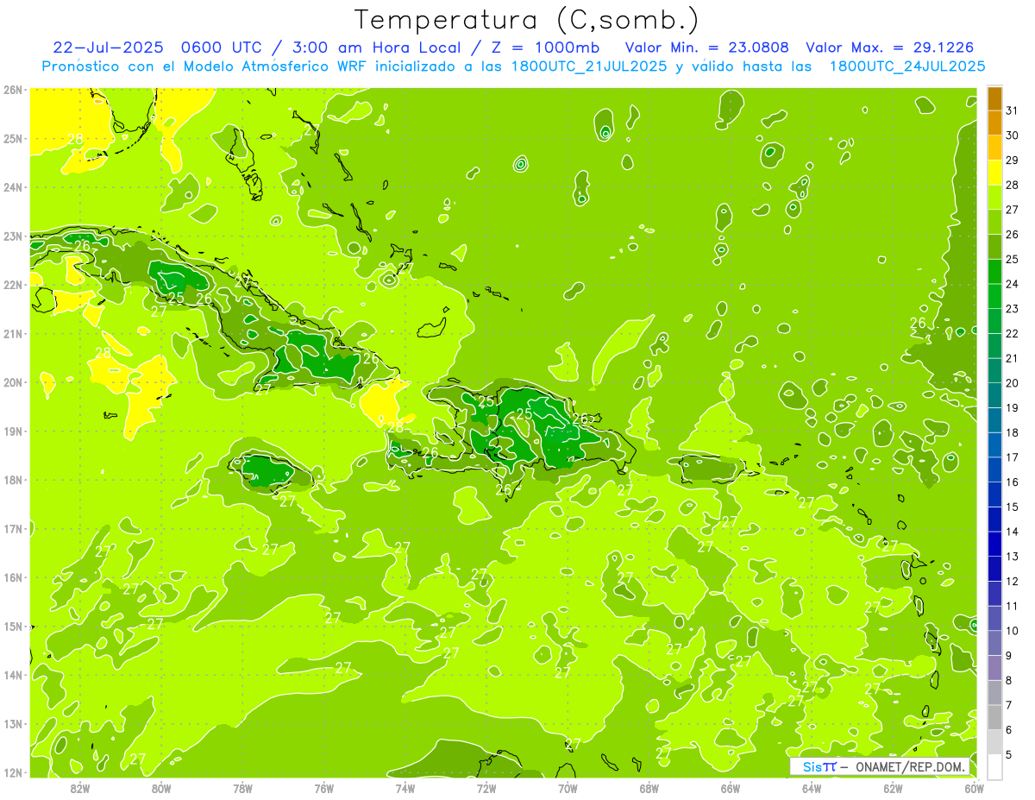Click the 62W longitude axis label

click(x=893, y=788)
